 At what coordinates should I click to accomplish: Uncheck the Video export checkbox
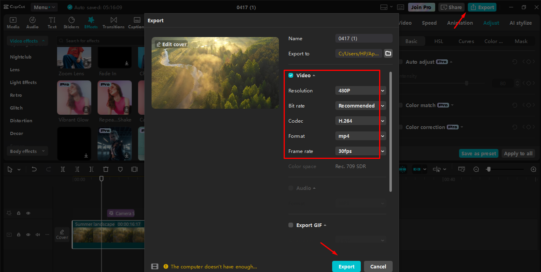[x=290, y=75]
